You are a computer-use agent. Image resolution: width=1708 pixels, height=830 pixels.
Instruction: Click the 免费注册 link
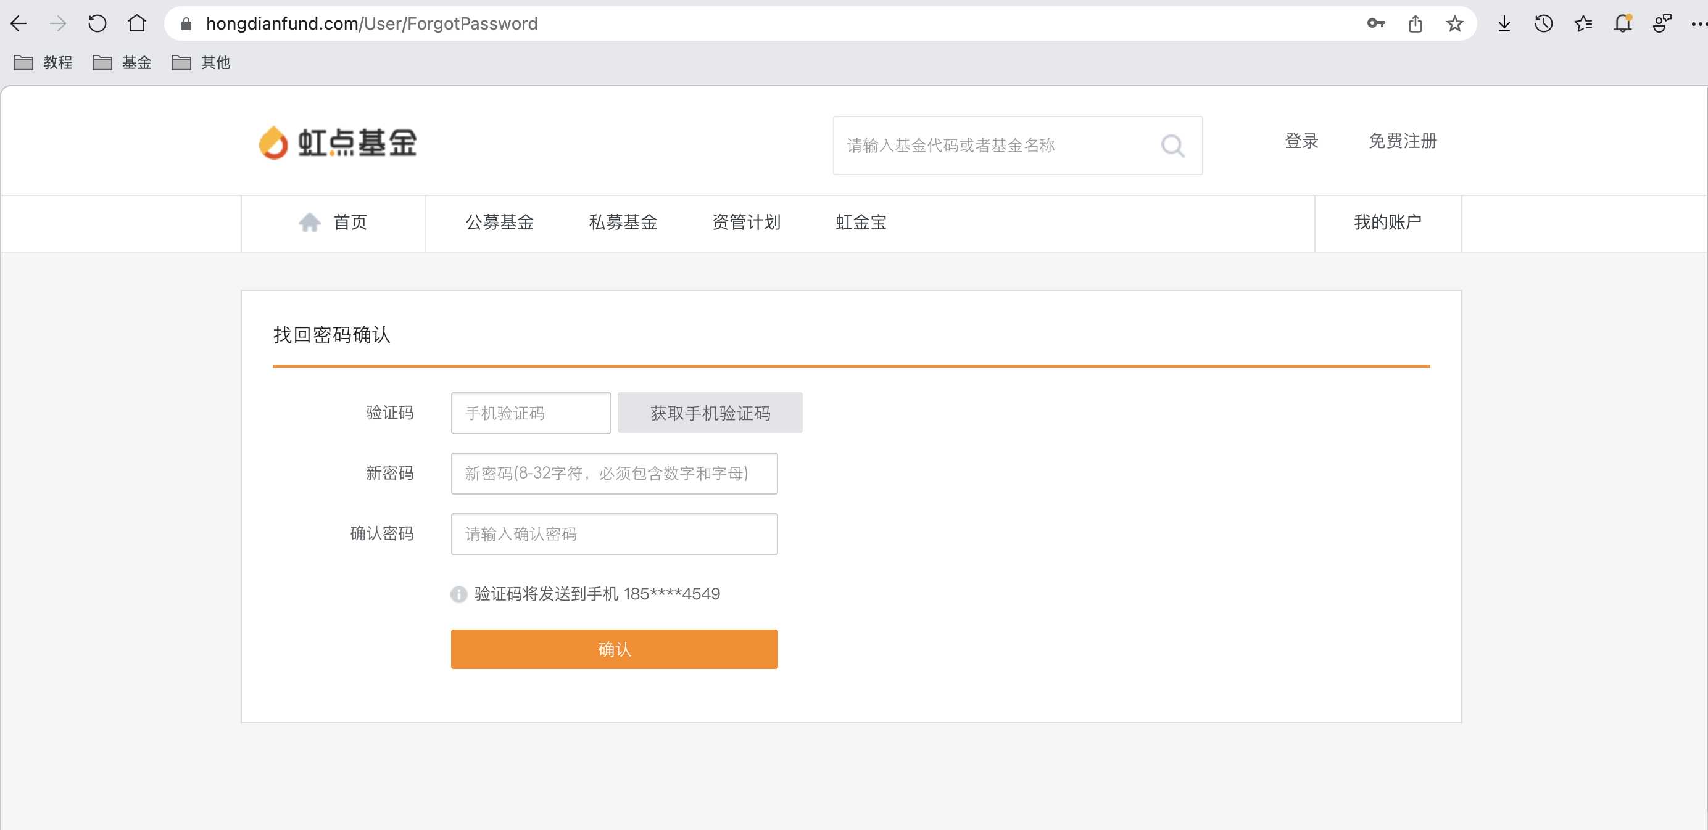coord(1403,141)
